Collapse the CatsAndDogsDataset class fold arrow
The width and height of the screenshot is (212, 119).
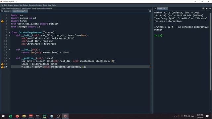[9, 32]
